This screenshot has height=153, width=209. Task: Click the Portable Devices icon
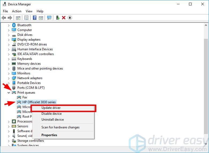[x=14, y=83]
